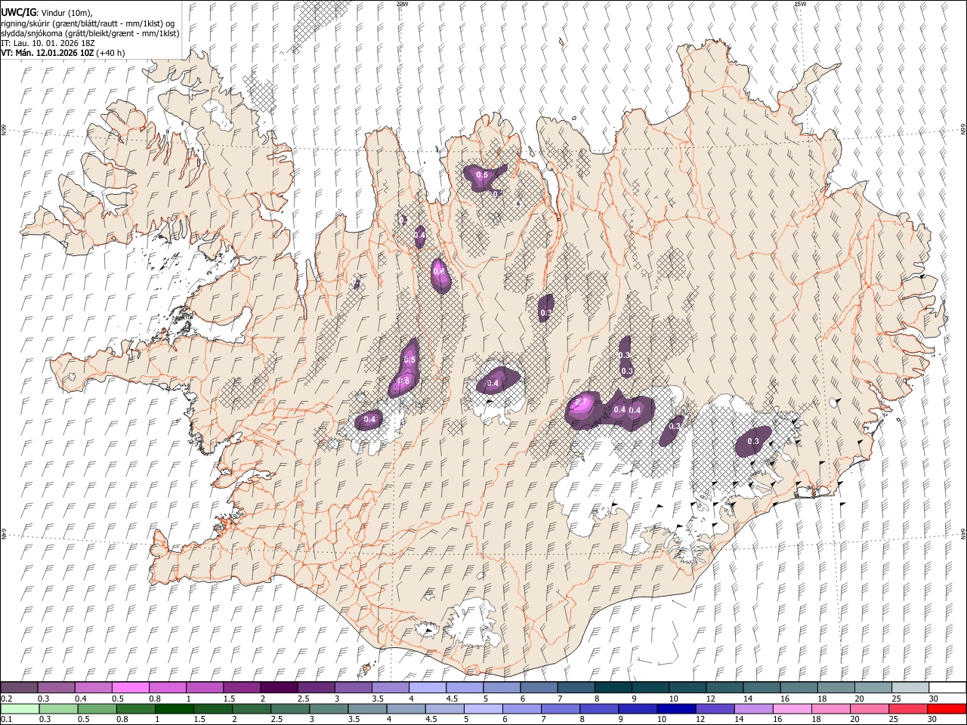967x725 pixels.
Task: Click the rain legend swatch between 12 and 14
Action: (x=714, y=708)
